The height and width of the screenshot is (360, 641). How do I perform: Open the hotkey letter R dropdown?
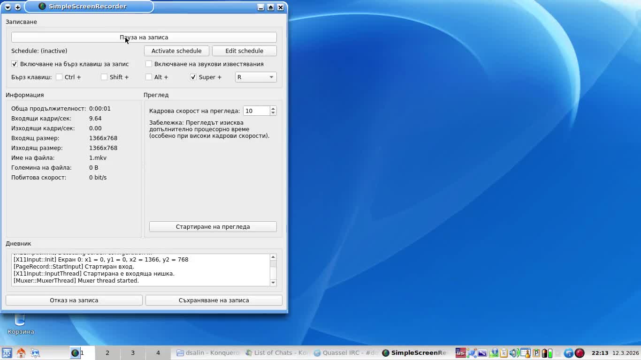256,77
